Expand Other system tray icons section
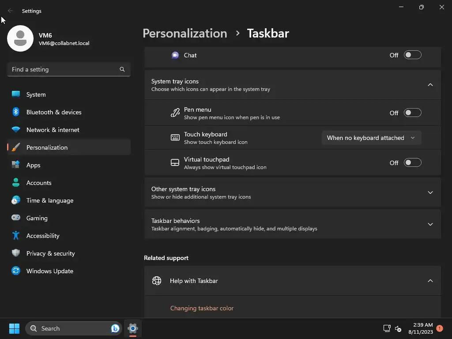 coord(430,192)
